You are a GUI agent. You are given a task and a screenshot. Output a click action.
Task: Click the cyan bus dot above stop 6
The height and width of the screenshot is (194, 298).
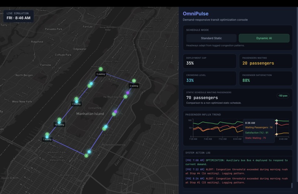[89, 152]
